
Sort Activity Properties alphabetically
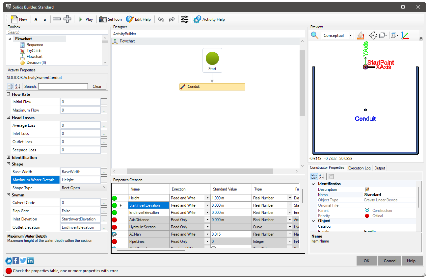point(17,87)
